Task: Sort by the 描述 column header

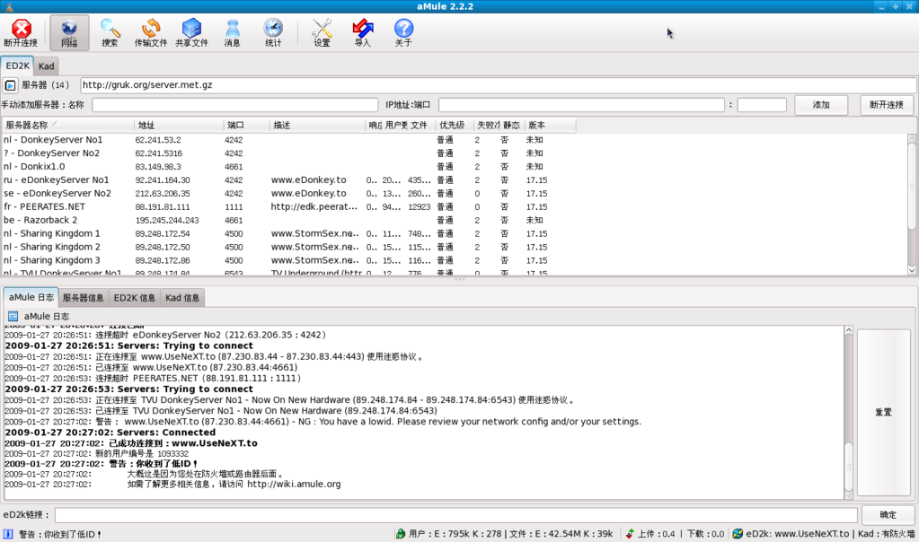Action: point(317,126)
